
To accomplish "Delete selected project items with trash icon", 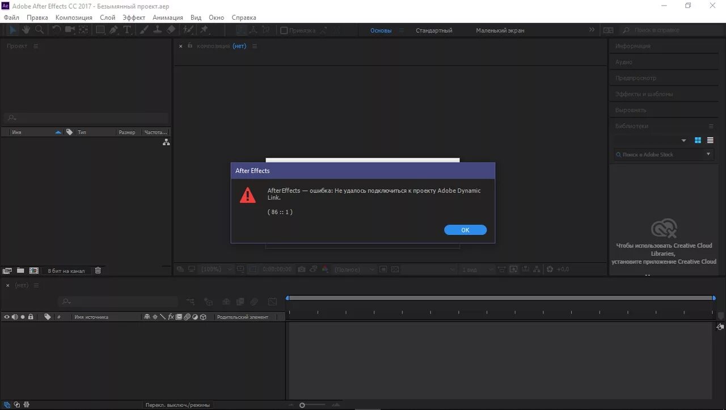I will 98,271.
